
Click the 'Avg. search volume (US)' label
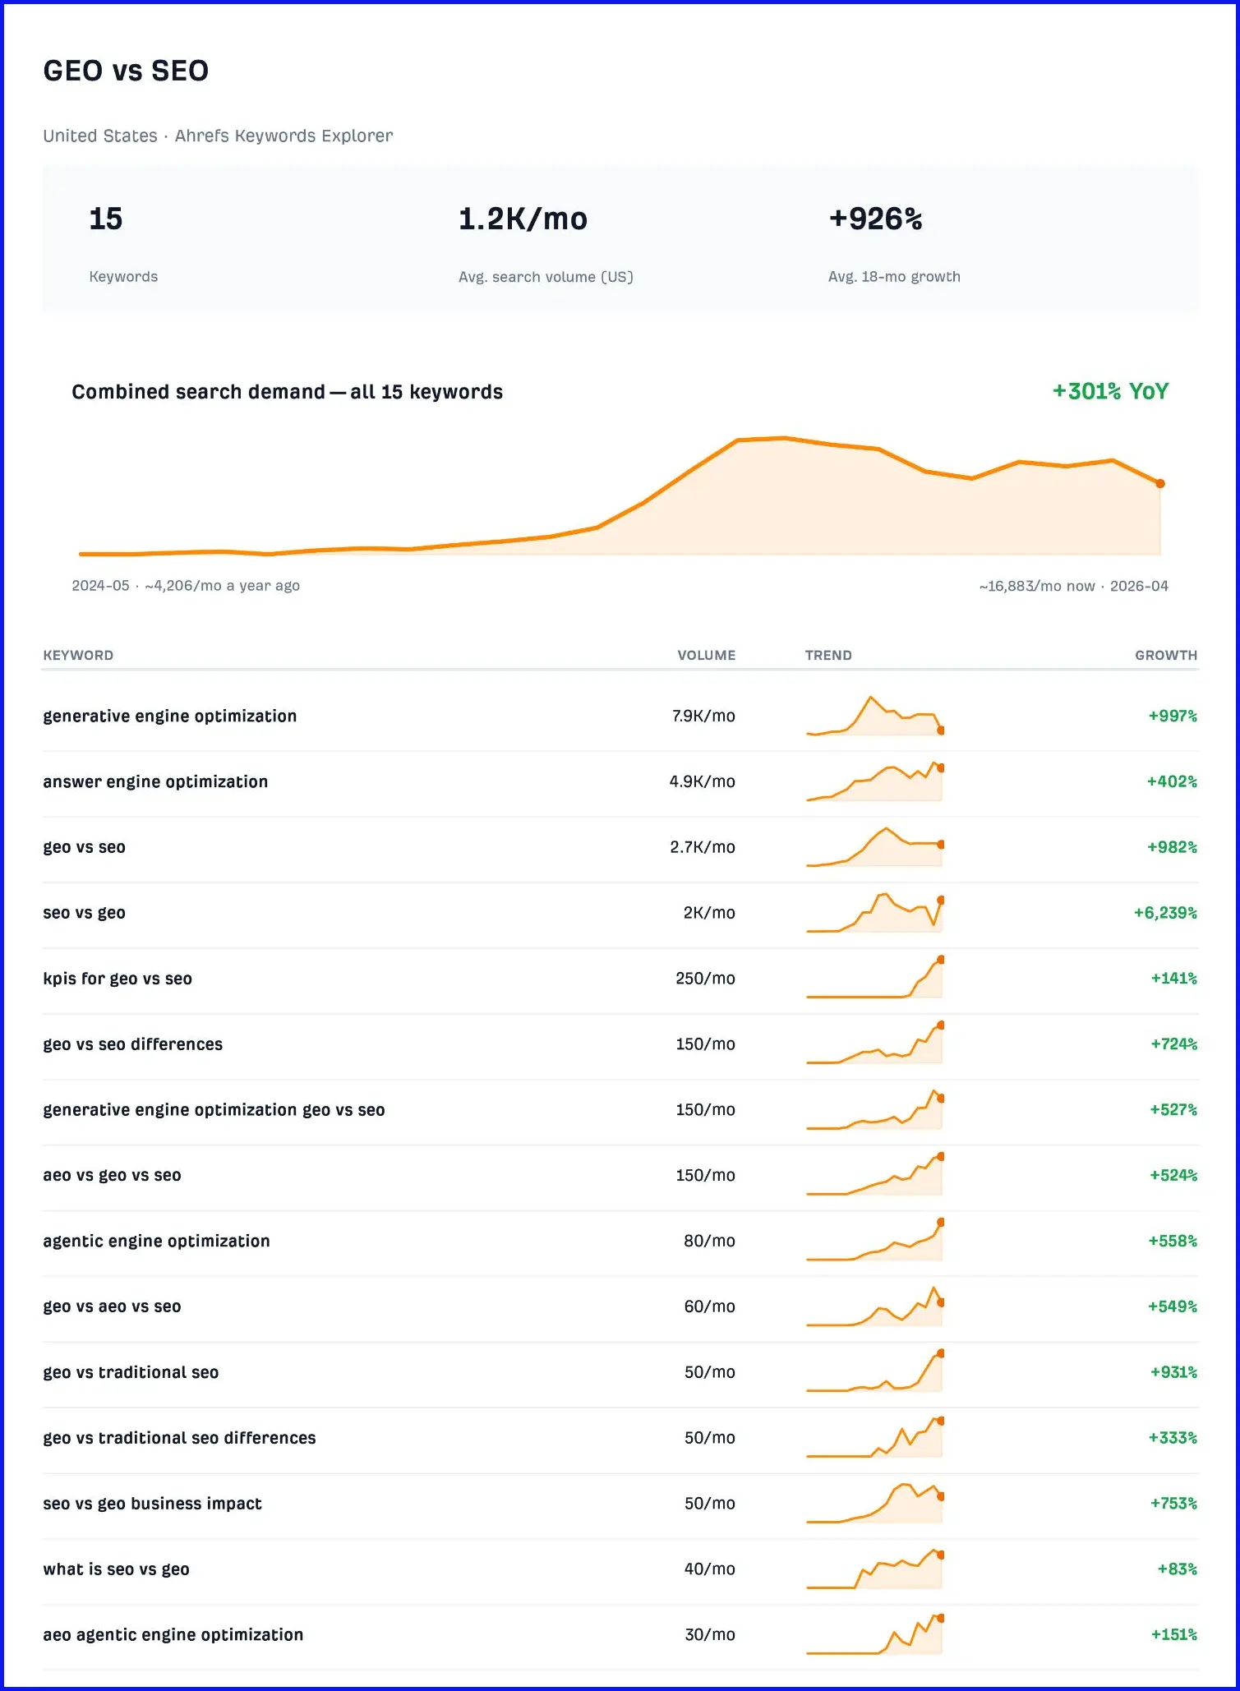tap(546, 277)
